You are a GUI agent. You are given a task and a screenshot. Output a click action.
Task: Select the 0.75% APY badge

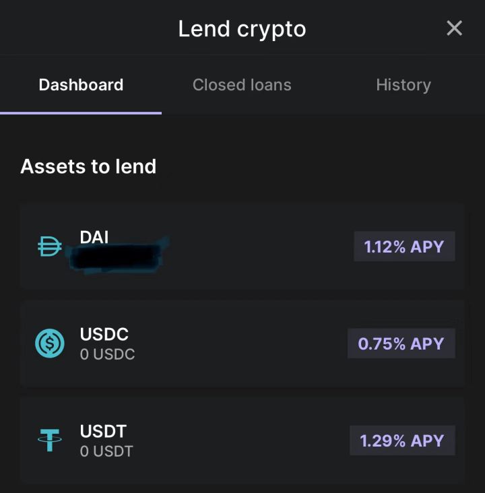(401, 343)
